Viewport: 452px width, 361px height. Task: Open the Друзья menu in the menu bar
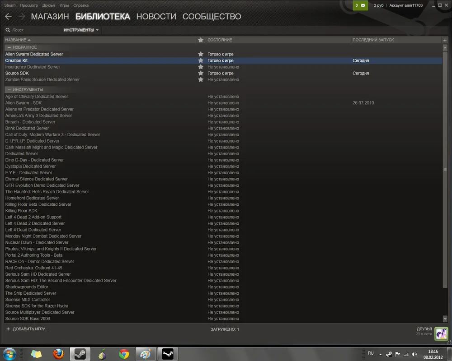(48, 5)
